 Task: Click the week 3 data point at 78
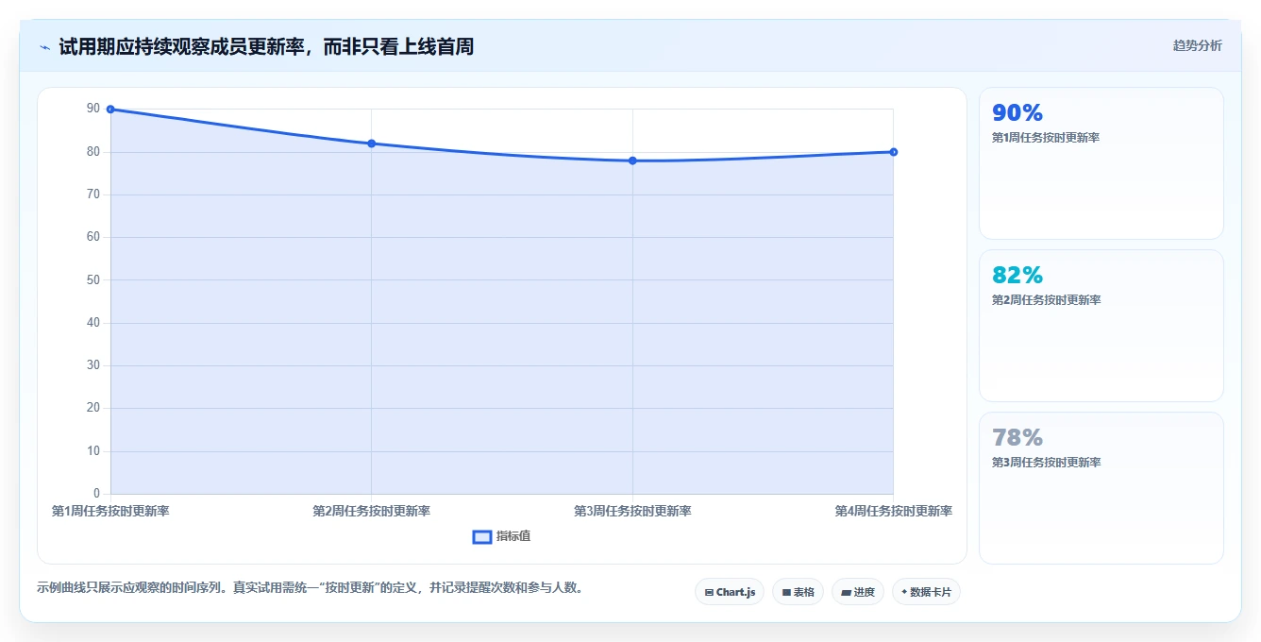pos(632,160)
